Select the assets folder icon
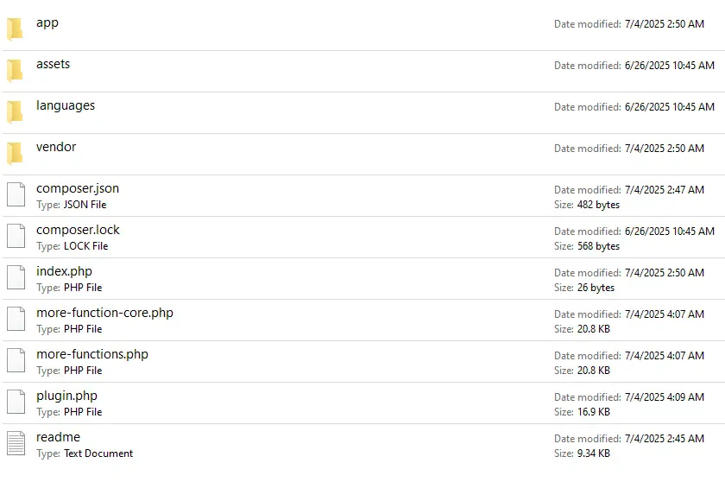 click(15, 71)
